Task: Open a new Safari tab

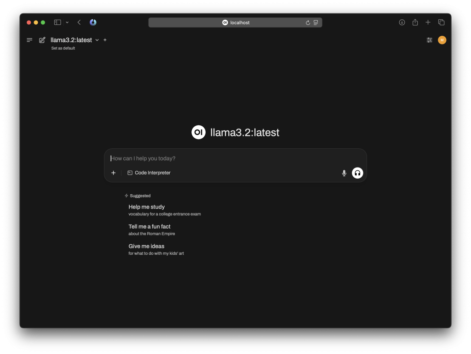Action: point(428,22)
